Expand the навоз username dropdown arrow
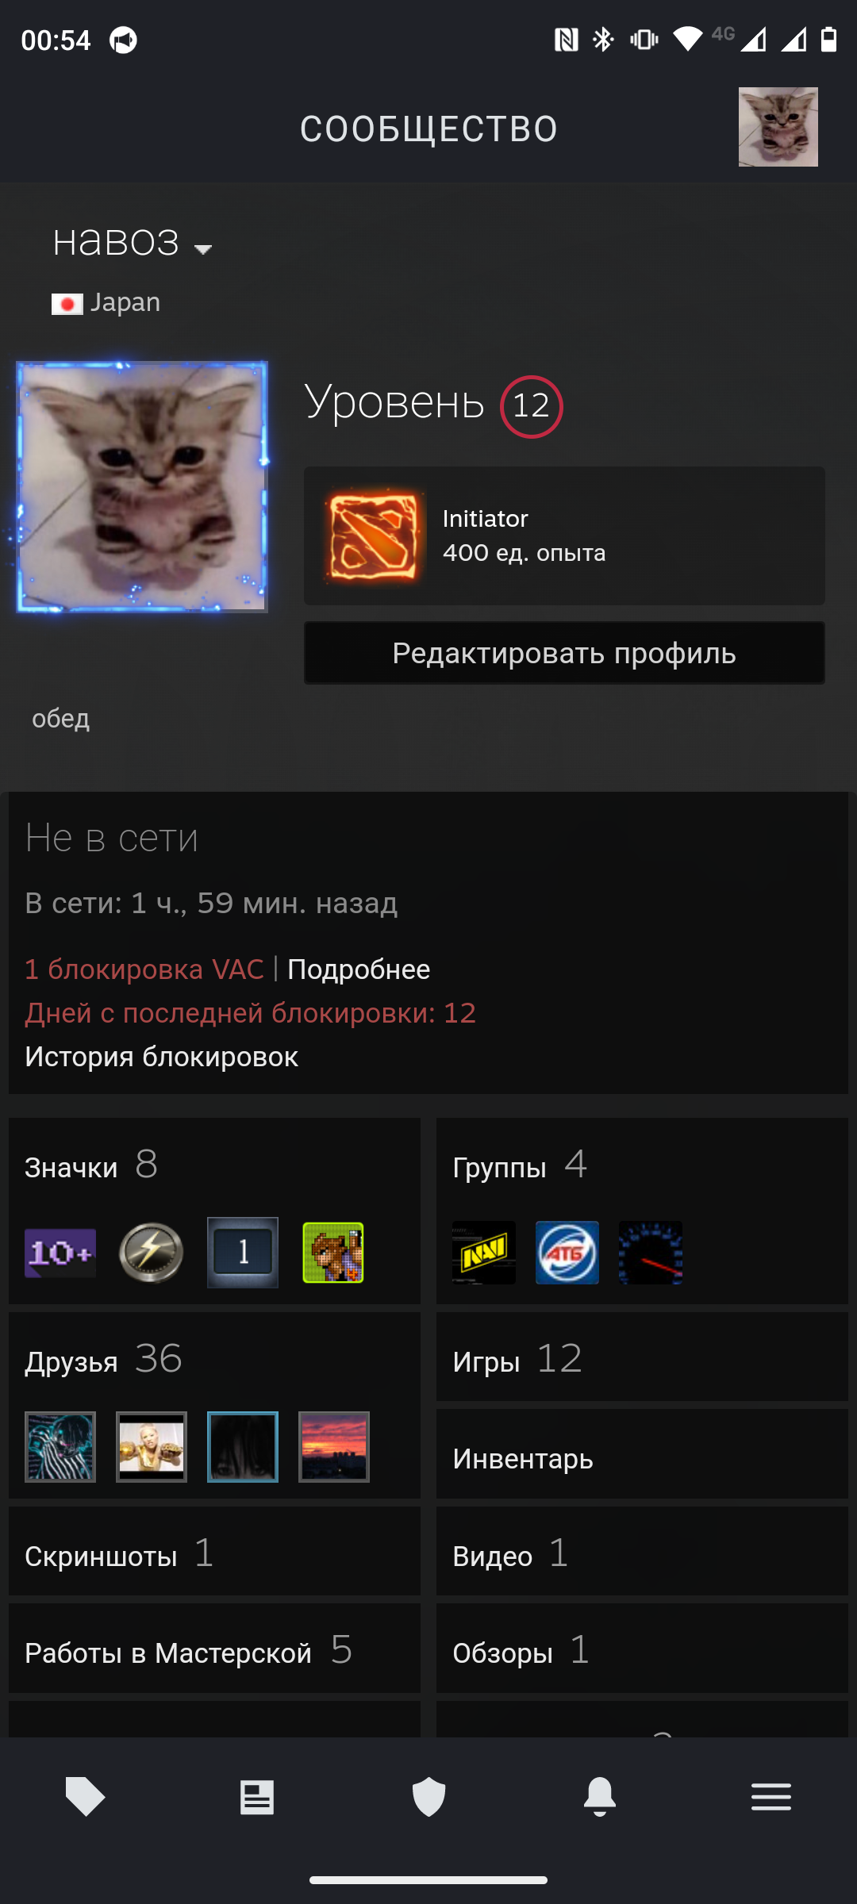 tap(203, 249)
